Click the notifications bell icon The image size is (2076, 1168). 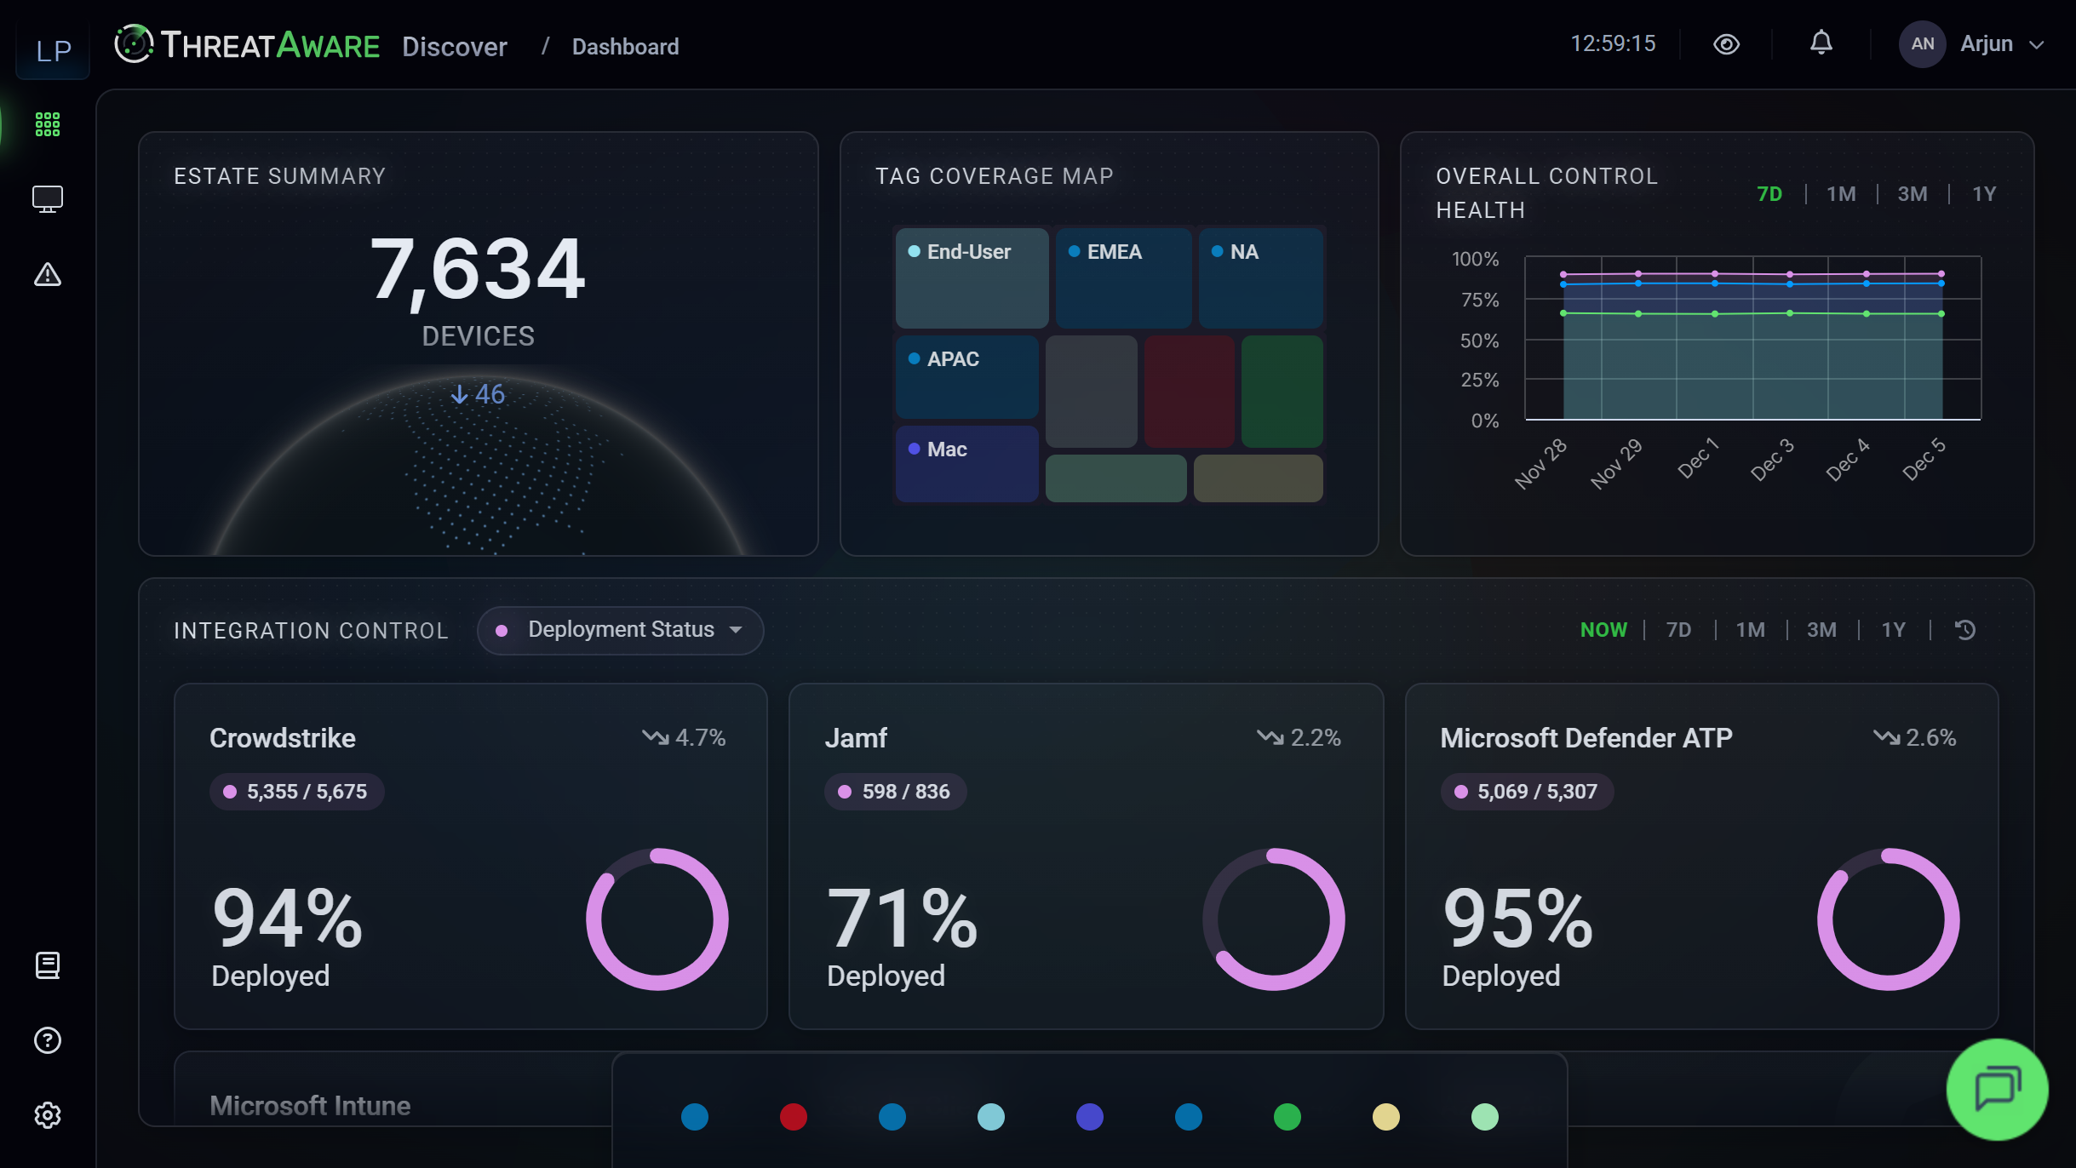pyautogui.click(x=1821, y=43)
